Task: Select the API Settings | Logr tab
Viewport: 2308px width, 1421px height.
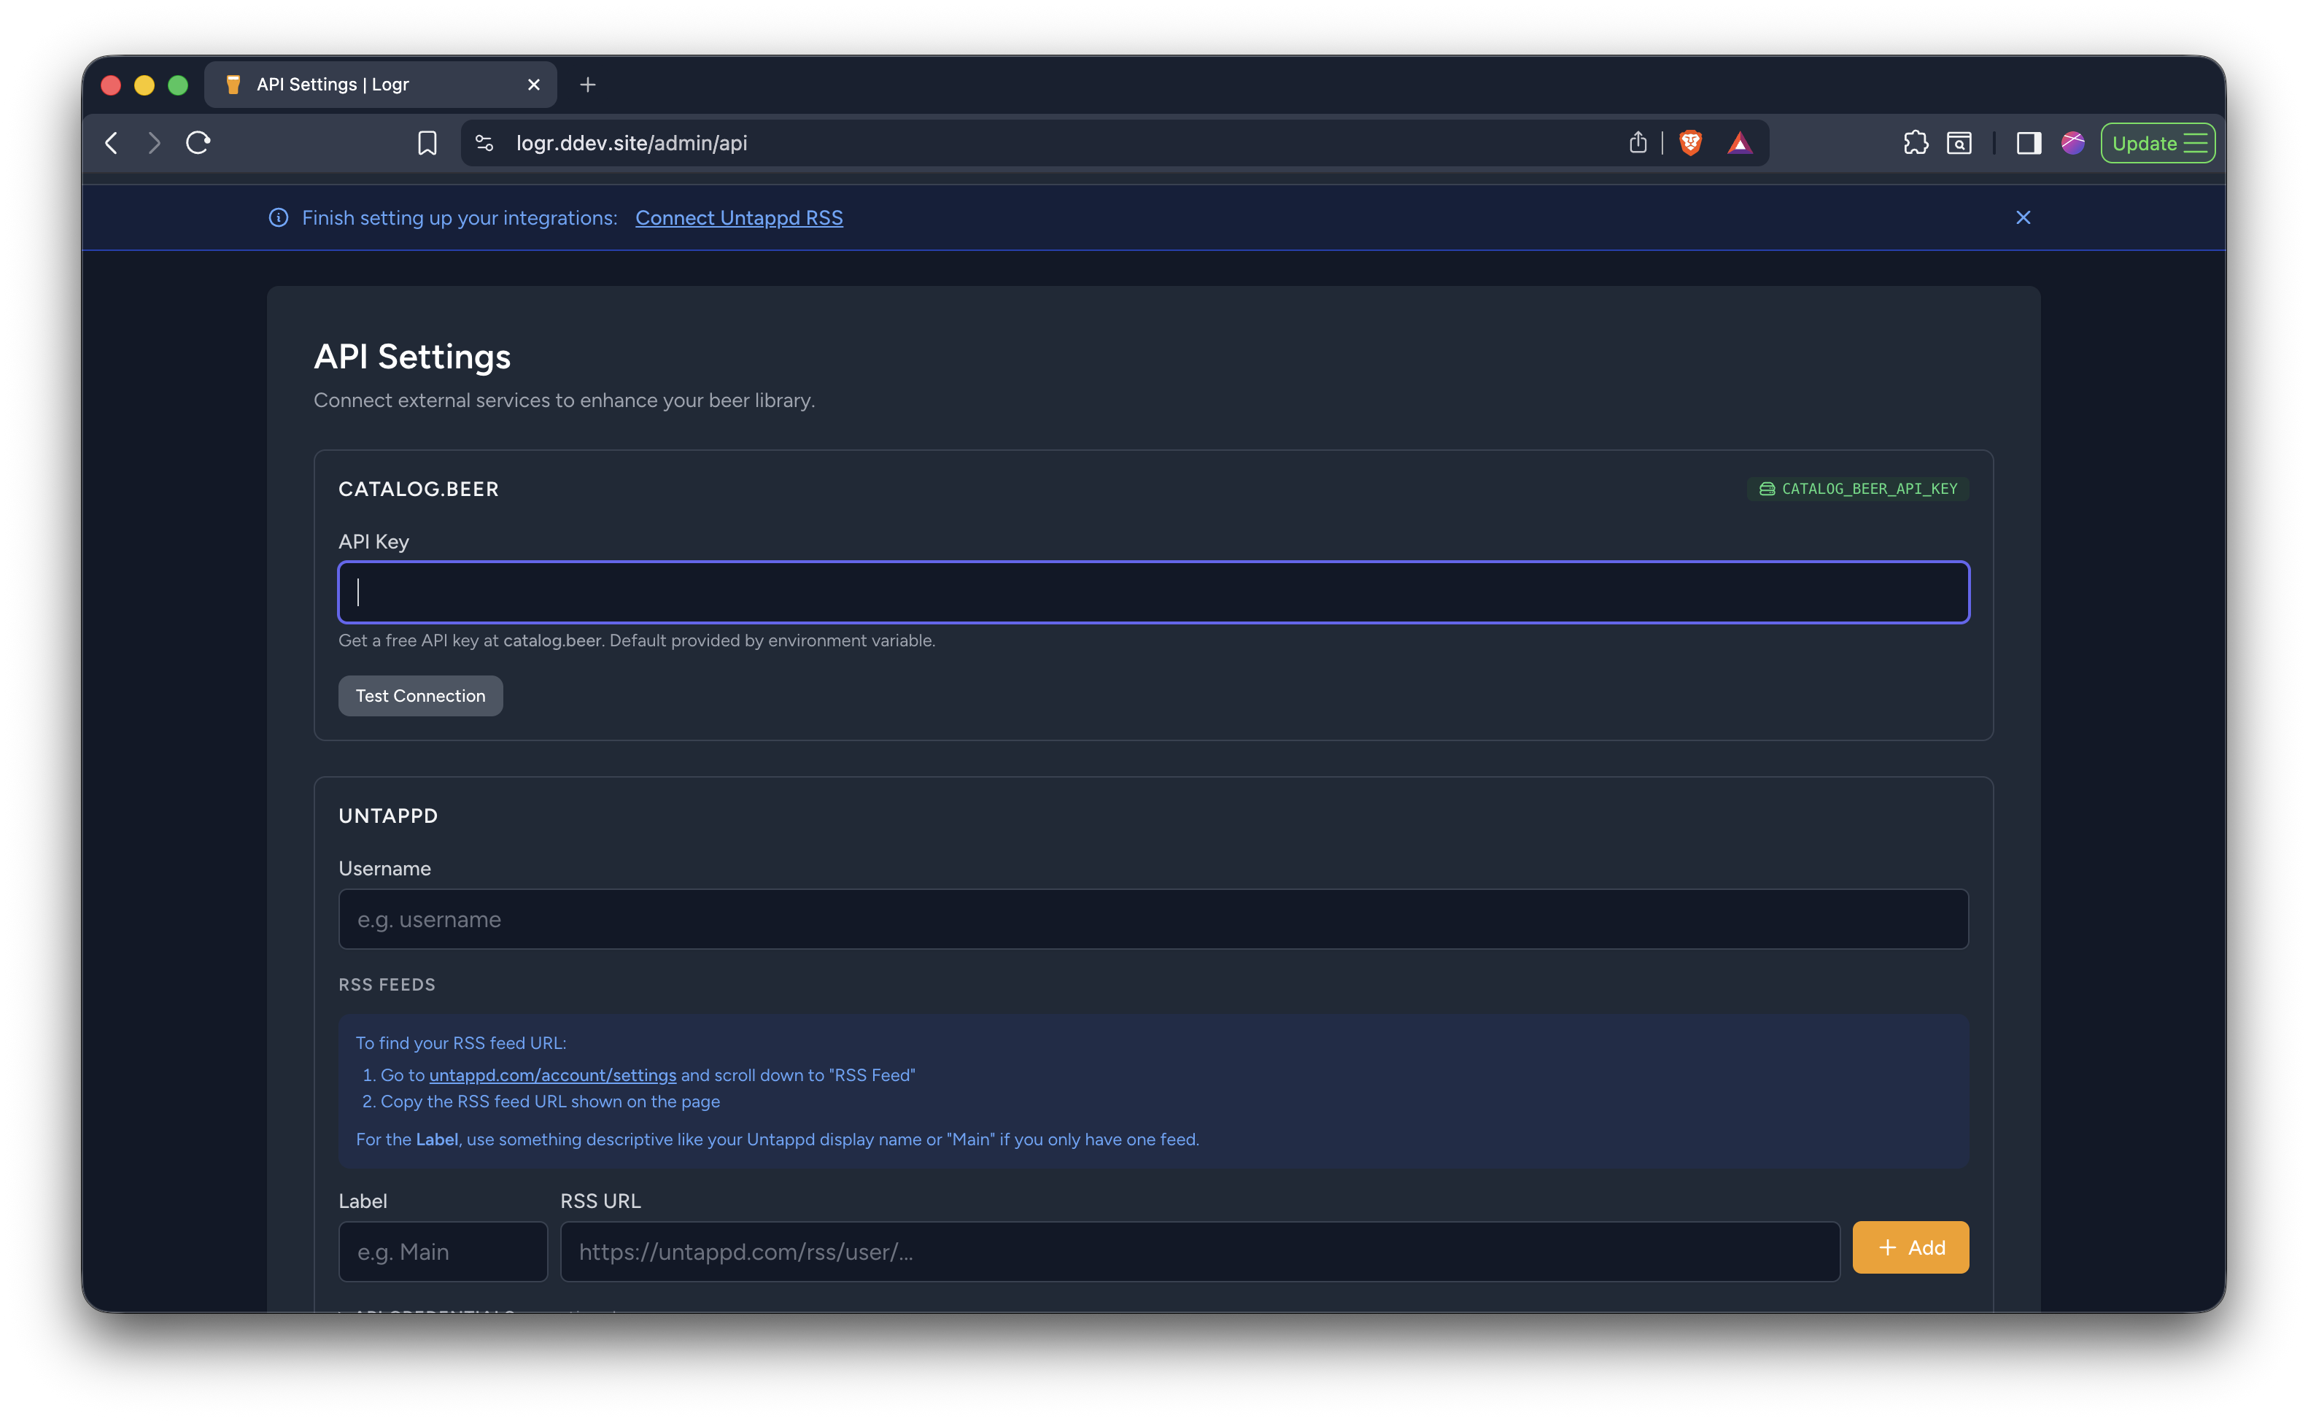Action: pyautogui.click(x=381, y=85)
